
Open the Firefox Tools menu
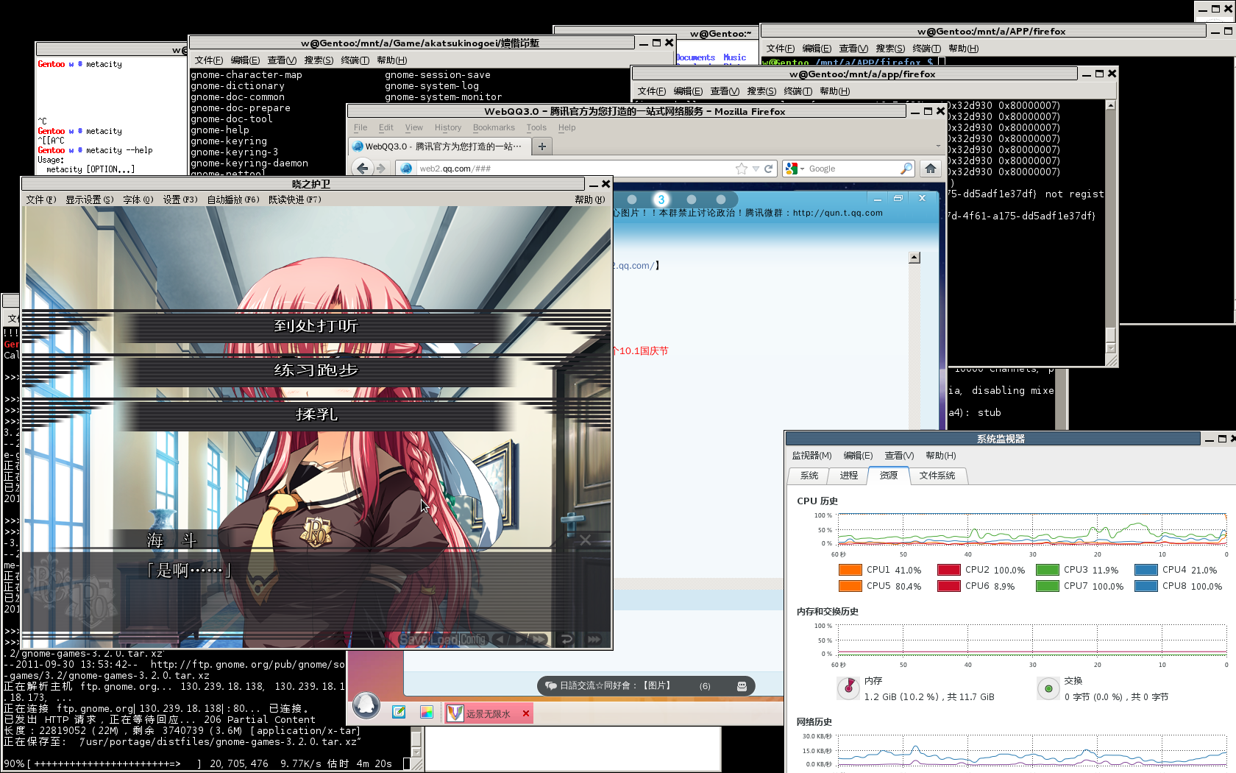(x=536, y=128)
